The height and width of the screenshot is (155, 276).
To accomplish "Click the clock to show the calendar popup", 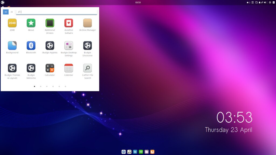I will pyautogui.click(x=138, y=2).
